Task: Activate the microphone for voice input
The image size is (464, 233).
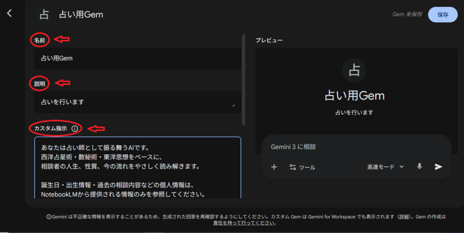Action: point(420,167)
